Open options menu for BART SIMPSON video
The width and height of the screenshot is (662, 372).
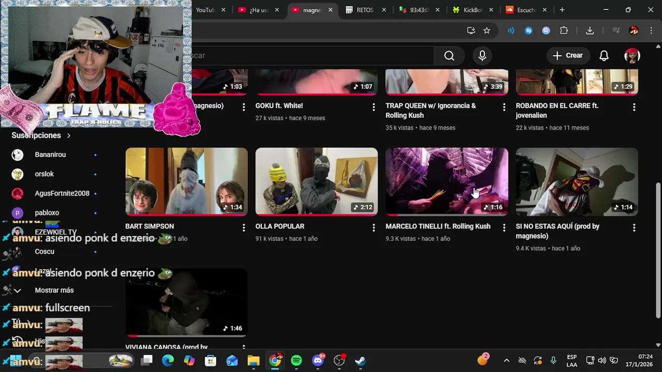[244, 227]
